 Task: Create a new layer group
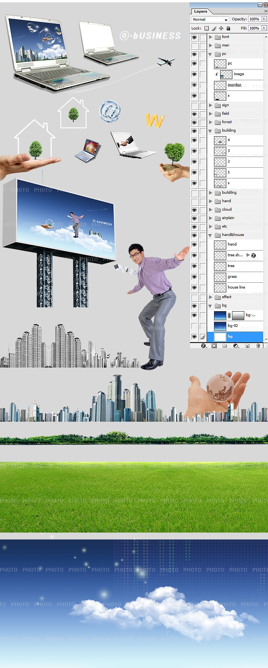pyautogui.click(x=225, y=346)
